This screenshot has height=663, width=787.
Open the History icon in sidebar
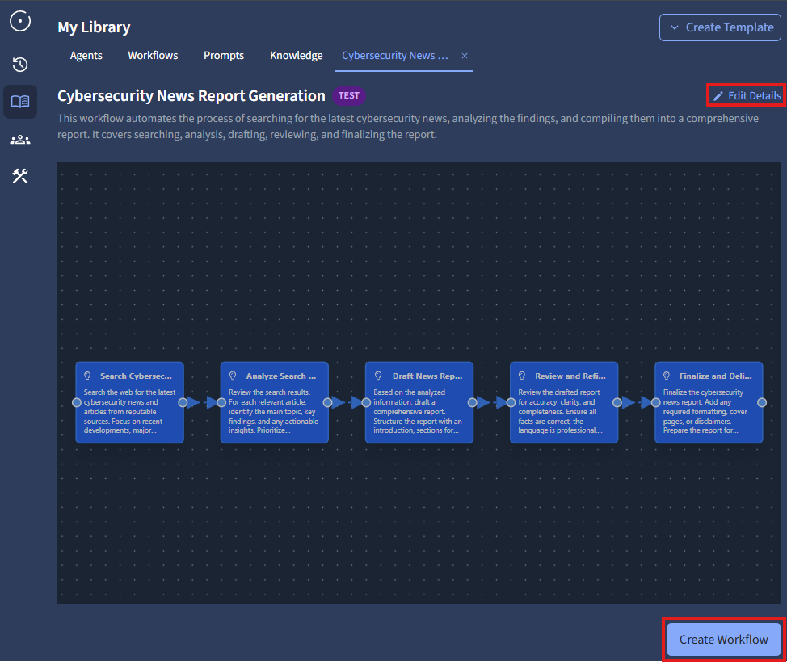click(x=20, y=65)
